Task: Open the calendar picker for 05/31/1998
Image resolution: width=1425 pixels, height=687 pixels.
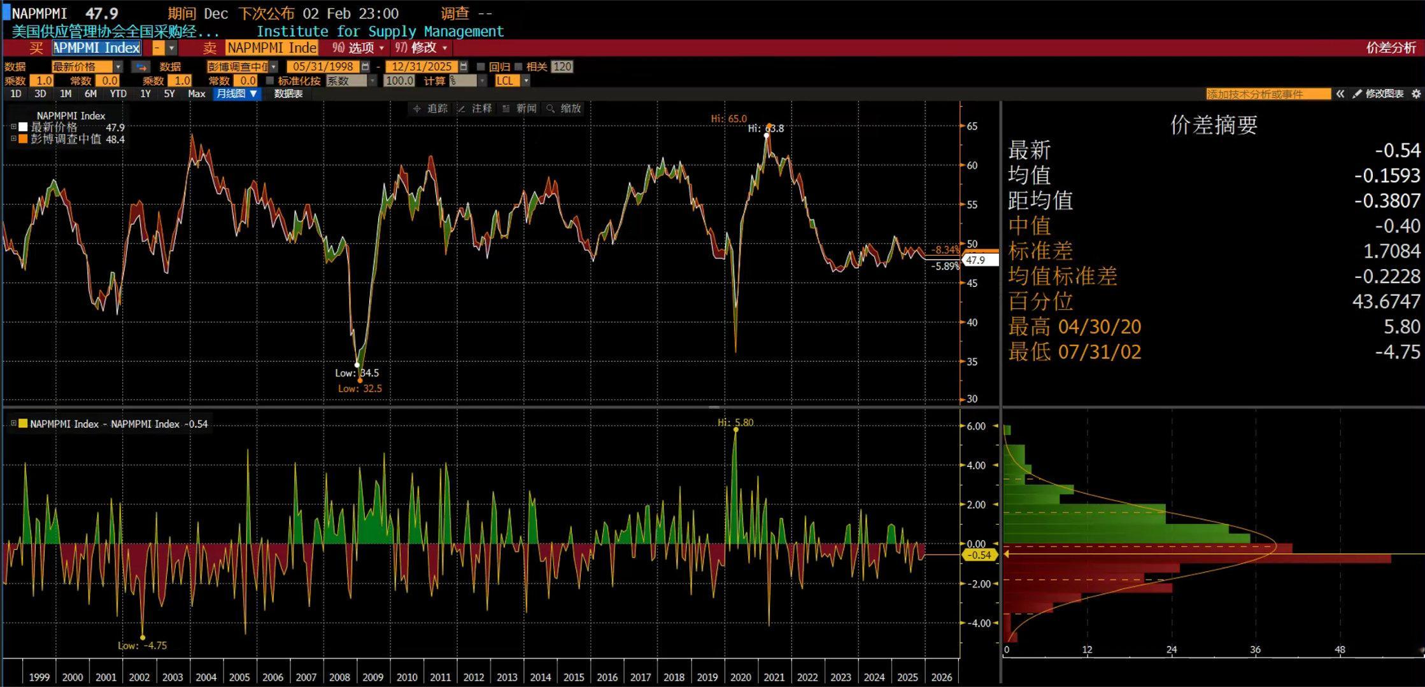Action: click(365, 66)
